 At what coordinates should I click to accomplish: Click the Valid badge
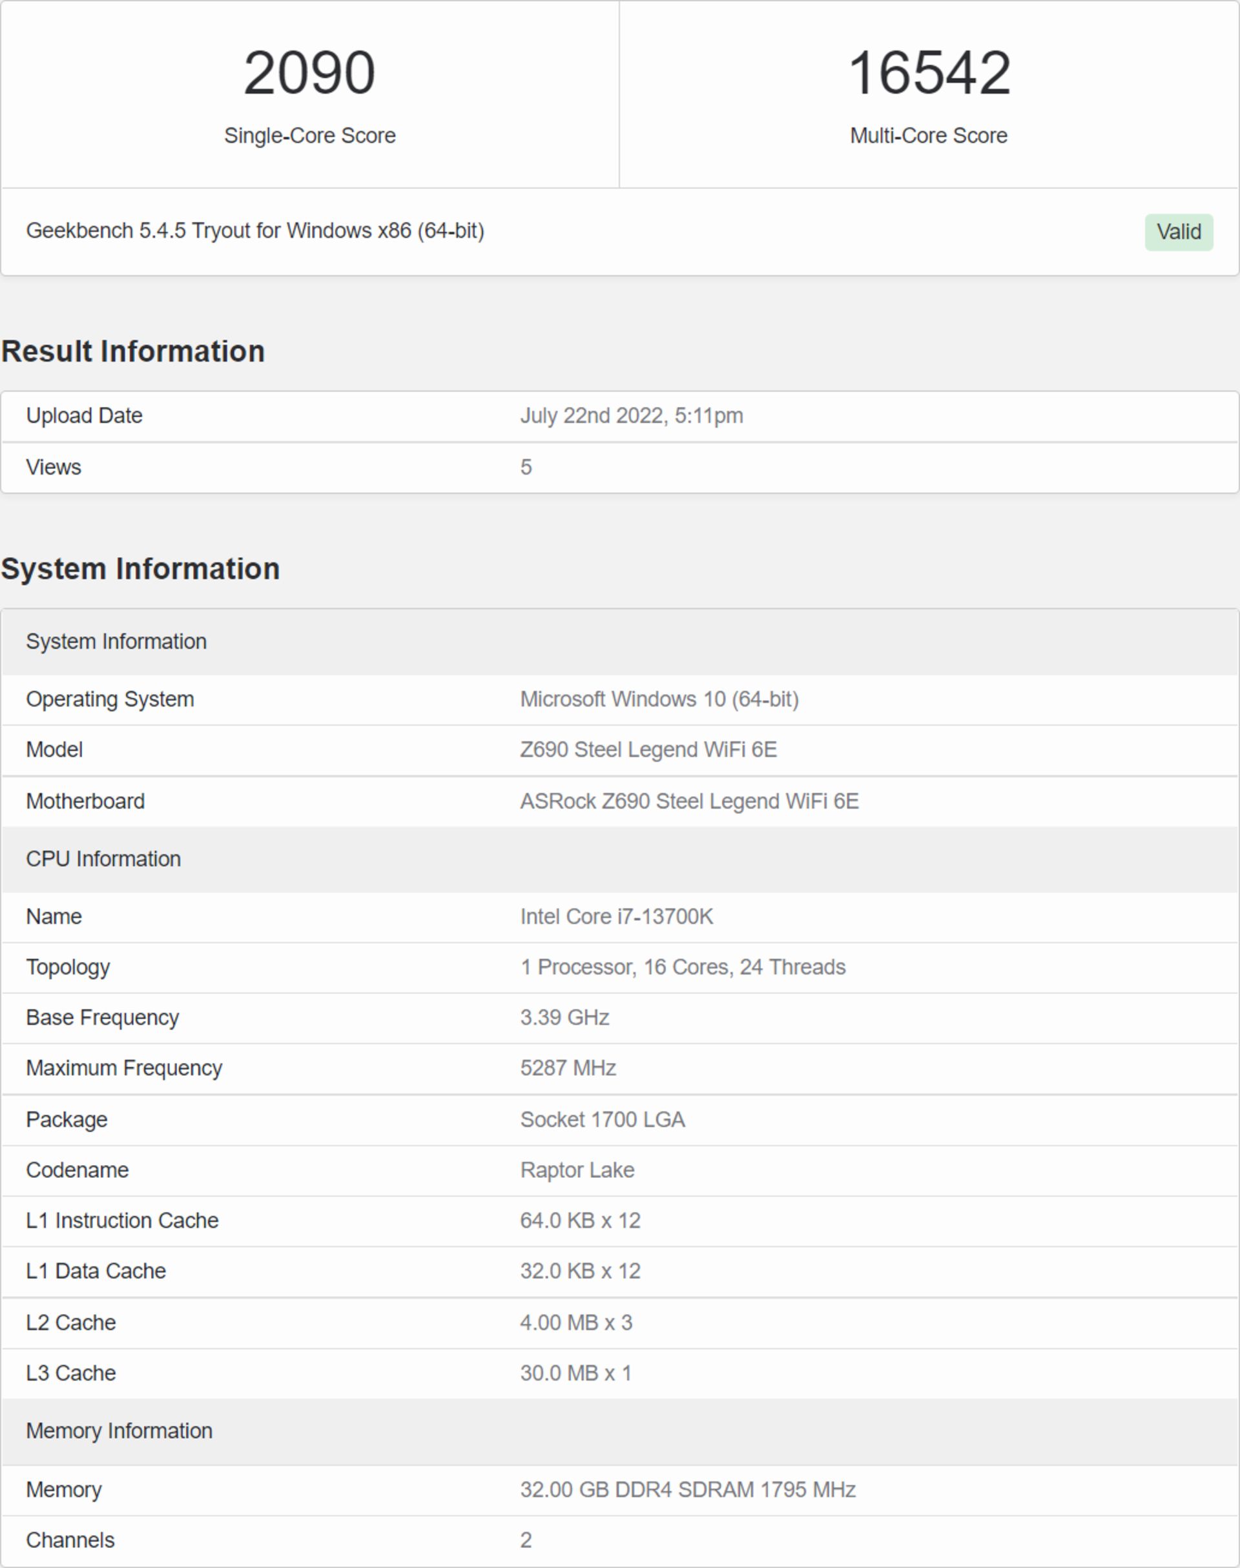(x=1178, y=232)
